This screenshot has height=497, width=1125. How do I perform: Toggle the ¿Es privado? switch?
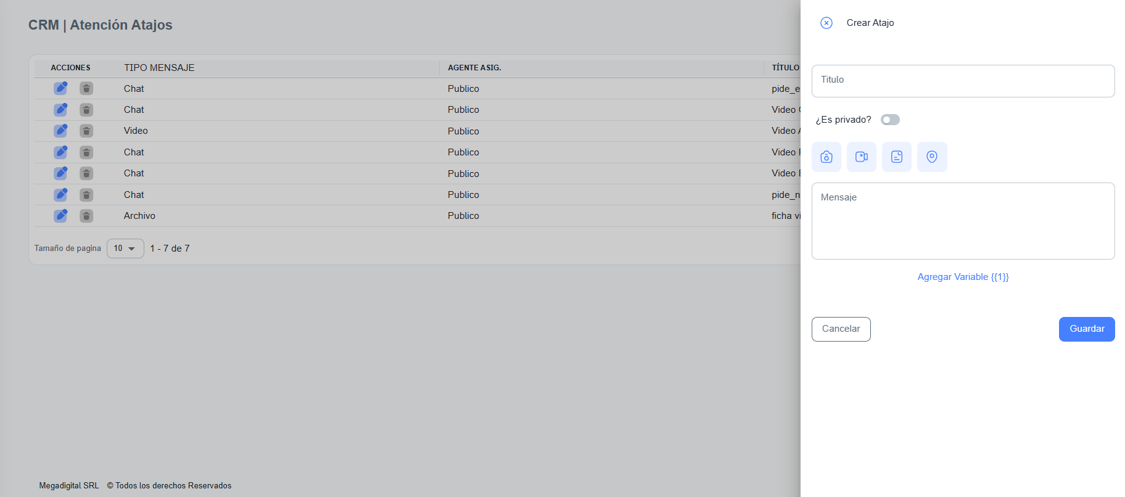(x=890, y=120)
